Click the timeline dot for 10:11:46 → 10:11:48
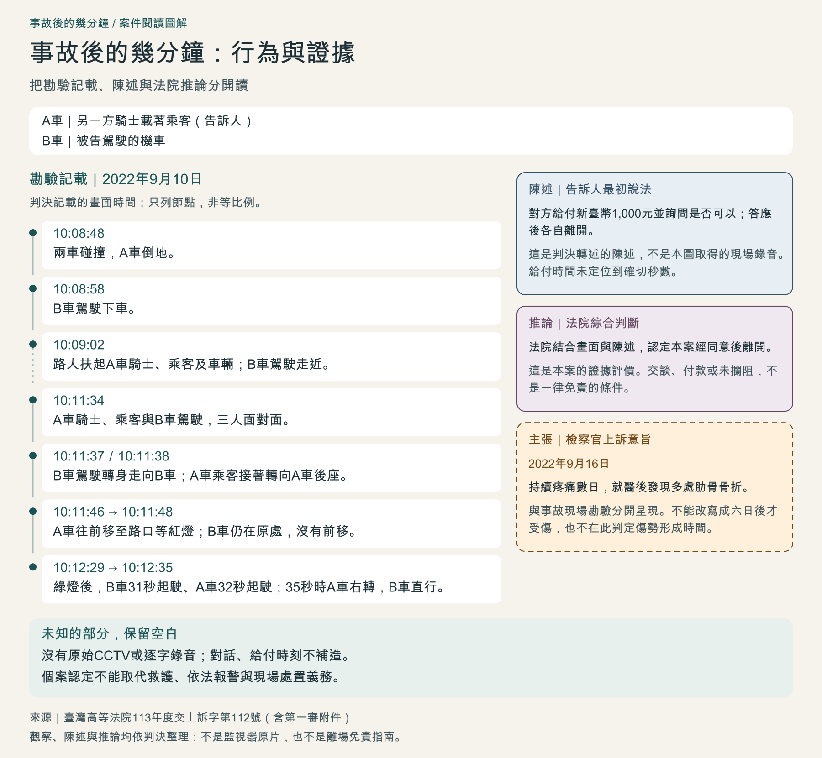The height and width of the screenshot is (758, 822). 33,511
